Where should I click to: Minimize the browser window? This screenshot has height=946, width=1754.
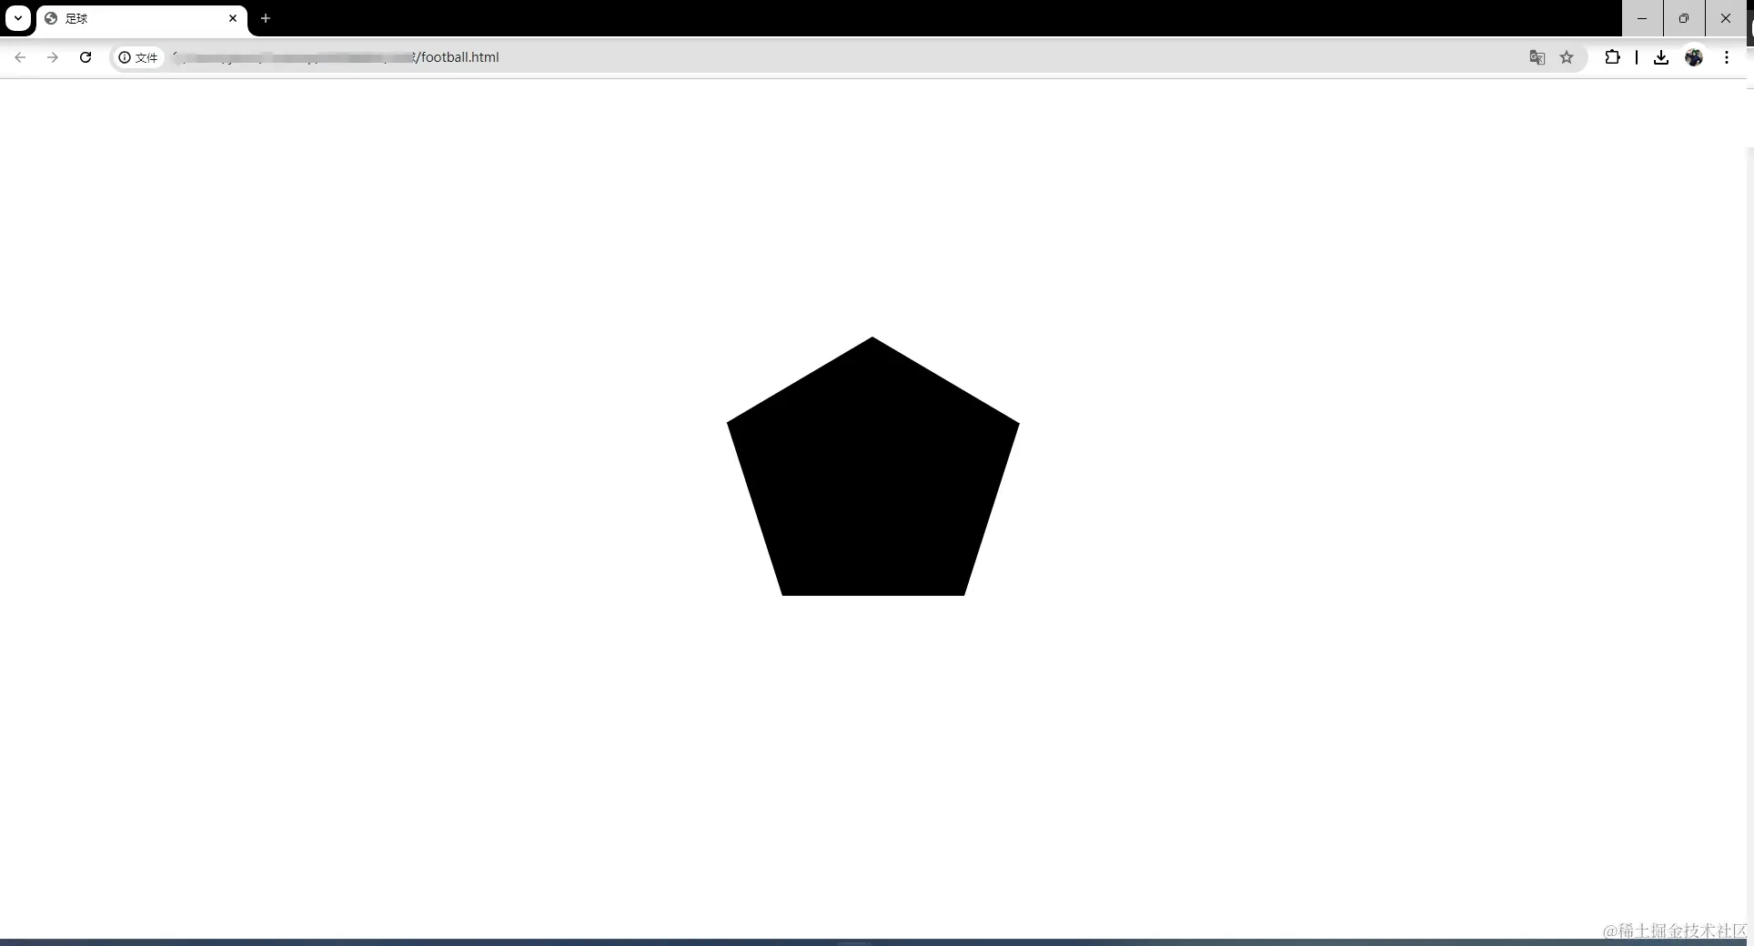(1642, 18)
